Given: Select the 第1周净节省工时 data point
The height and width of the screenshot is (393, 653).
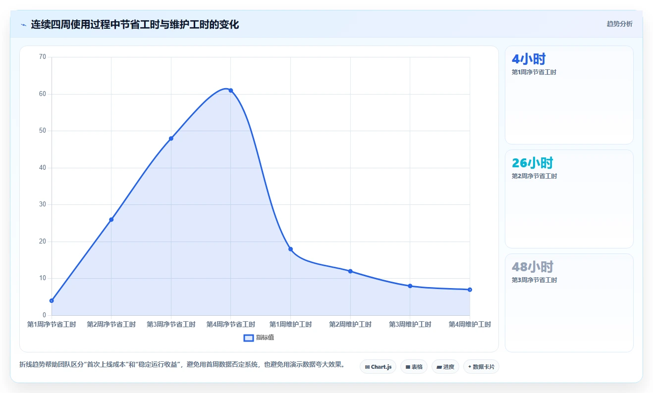Looking at the screenshot, I should point(52,300).
